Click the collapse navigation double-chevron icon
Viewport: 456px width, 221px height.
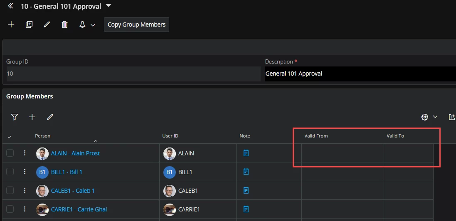(11, 6)
